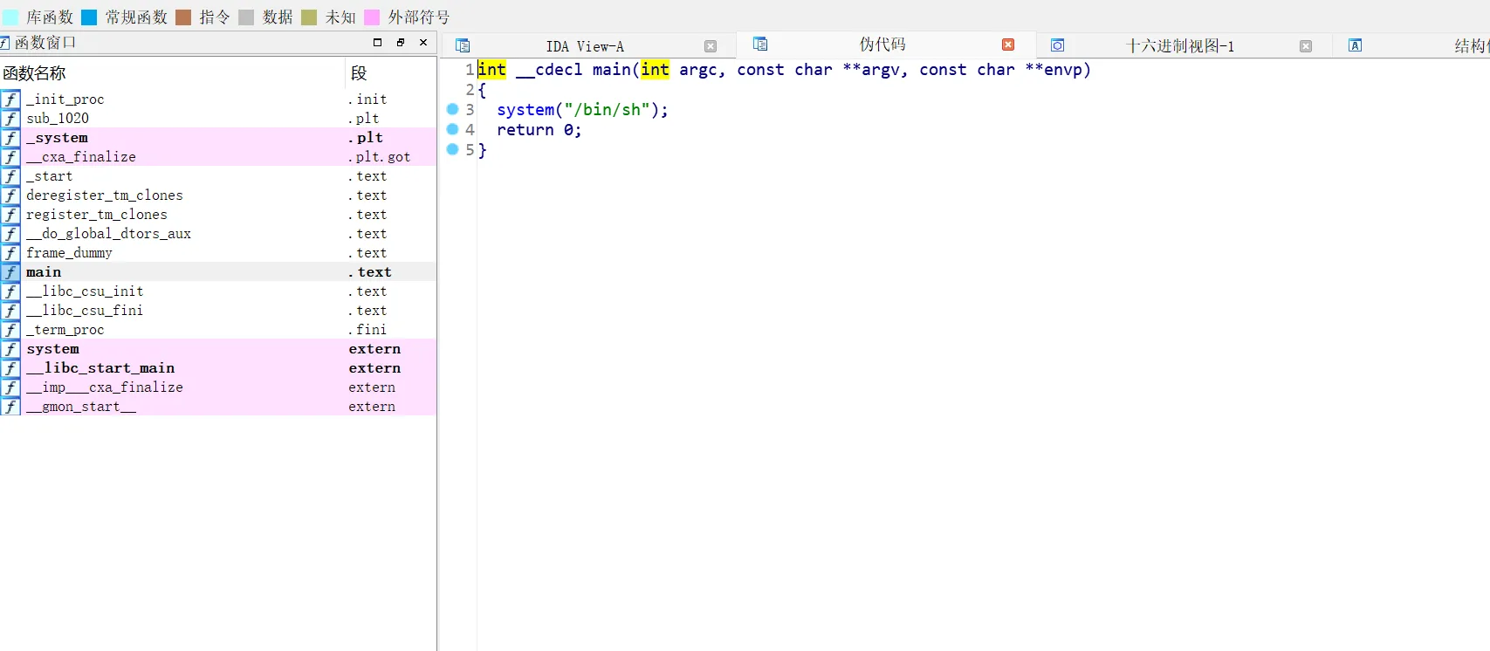
Task: Click .init segment cell
Action: coord(367,99)
